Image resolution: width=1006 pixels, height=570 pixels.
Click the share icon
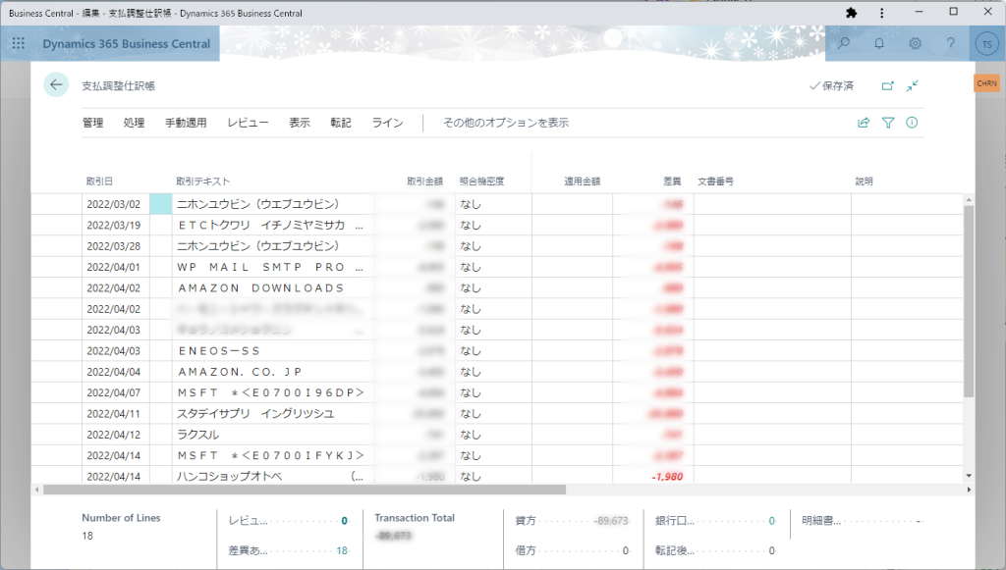(864, 123)
